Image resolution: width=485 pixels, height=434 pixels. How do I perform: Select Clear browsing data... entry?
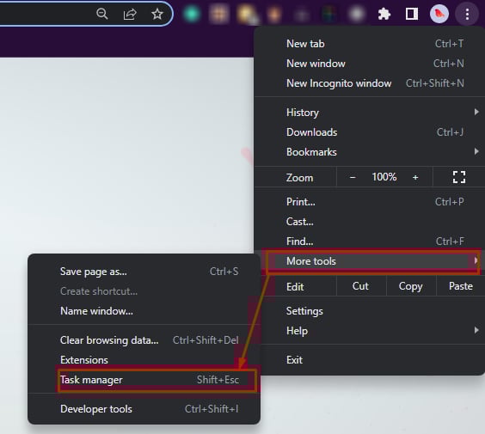click(144, 340)
